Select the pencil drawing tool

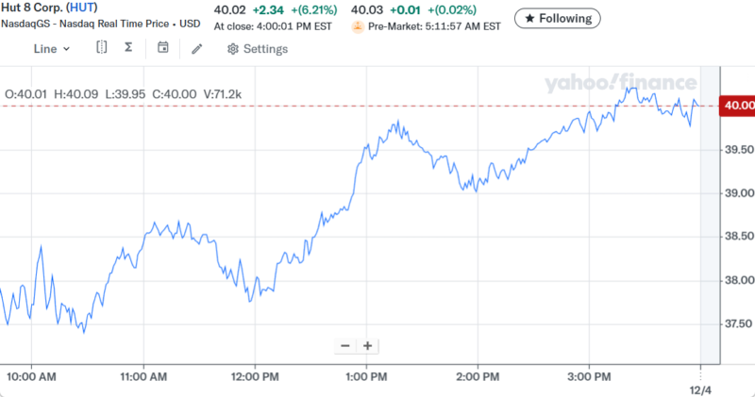[196, 48]
